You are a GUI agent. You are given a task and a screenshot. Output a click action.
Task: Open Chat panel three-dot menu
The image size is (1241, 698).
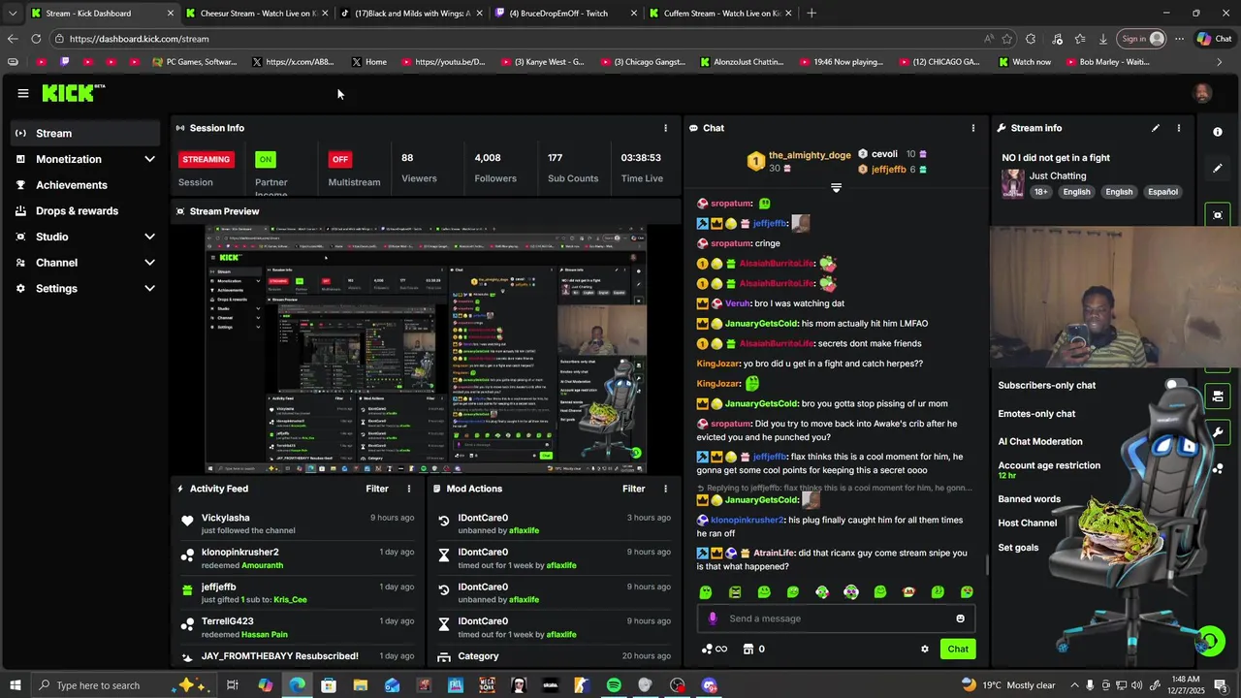pos(973,128)
